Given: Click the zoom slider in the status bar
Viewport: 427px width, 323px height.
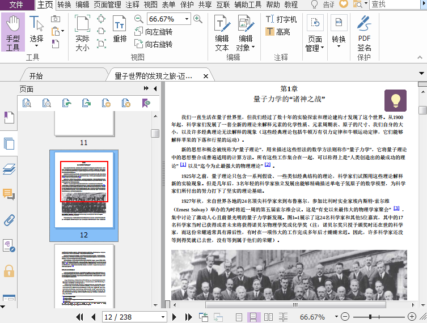Looking at the screenshot, I should click(x=370, y=317).
